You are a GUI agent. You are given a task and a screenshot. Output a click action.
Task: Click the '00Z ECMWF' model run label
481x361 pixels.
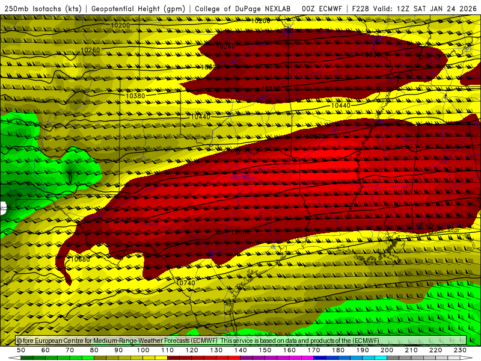[x=322, y=8]
